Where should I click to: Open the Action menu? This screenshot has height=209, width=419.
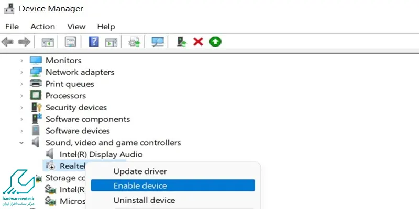[43, 27]
